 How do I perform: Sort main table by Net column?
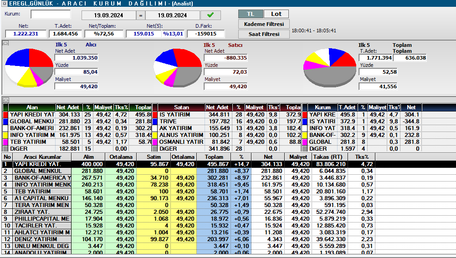pyautogui.click(x=268, y=157)
